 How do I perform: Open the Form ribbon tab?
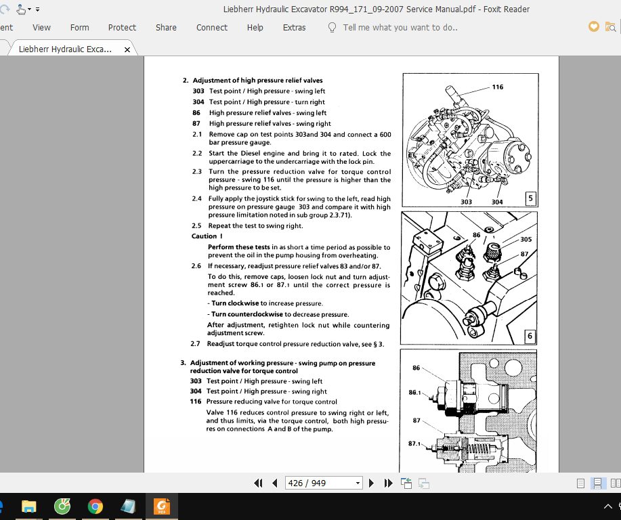click(x=80, y=27)
